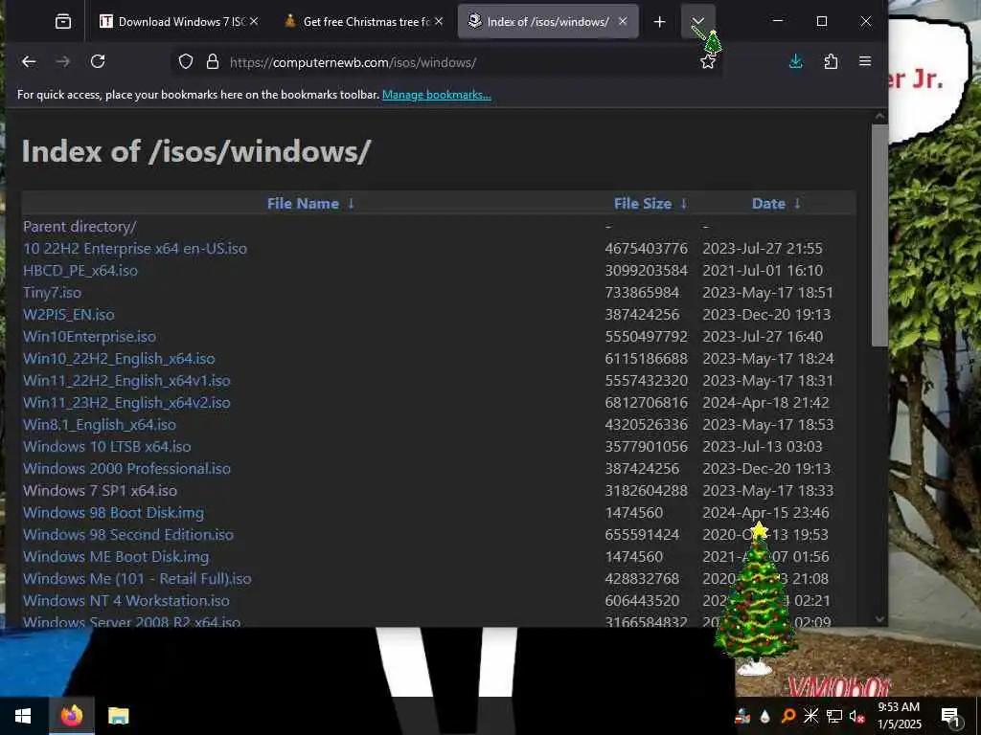Open Windows 10 LTSB x64.iso link
The image size is (981, 735).
pos(107,446)
